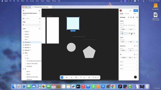Viewport: 161px width, 90px height.
Task: Click the Opacity 100% field
Action: (x=124, y=50)
